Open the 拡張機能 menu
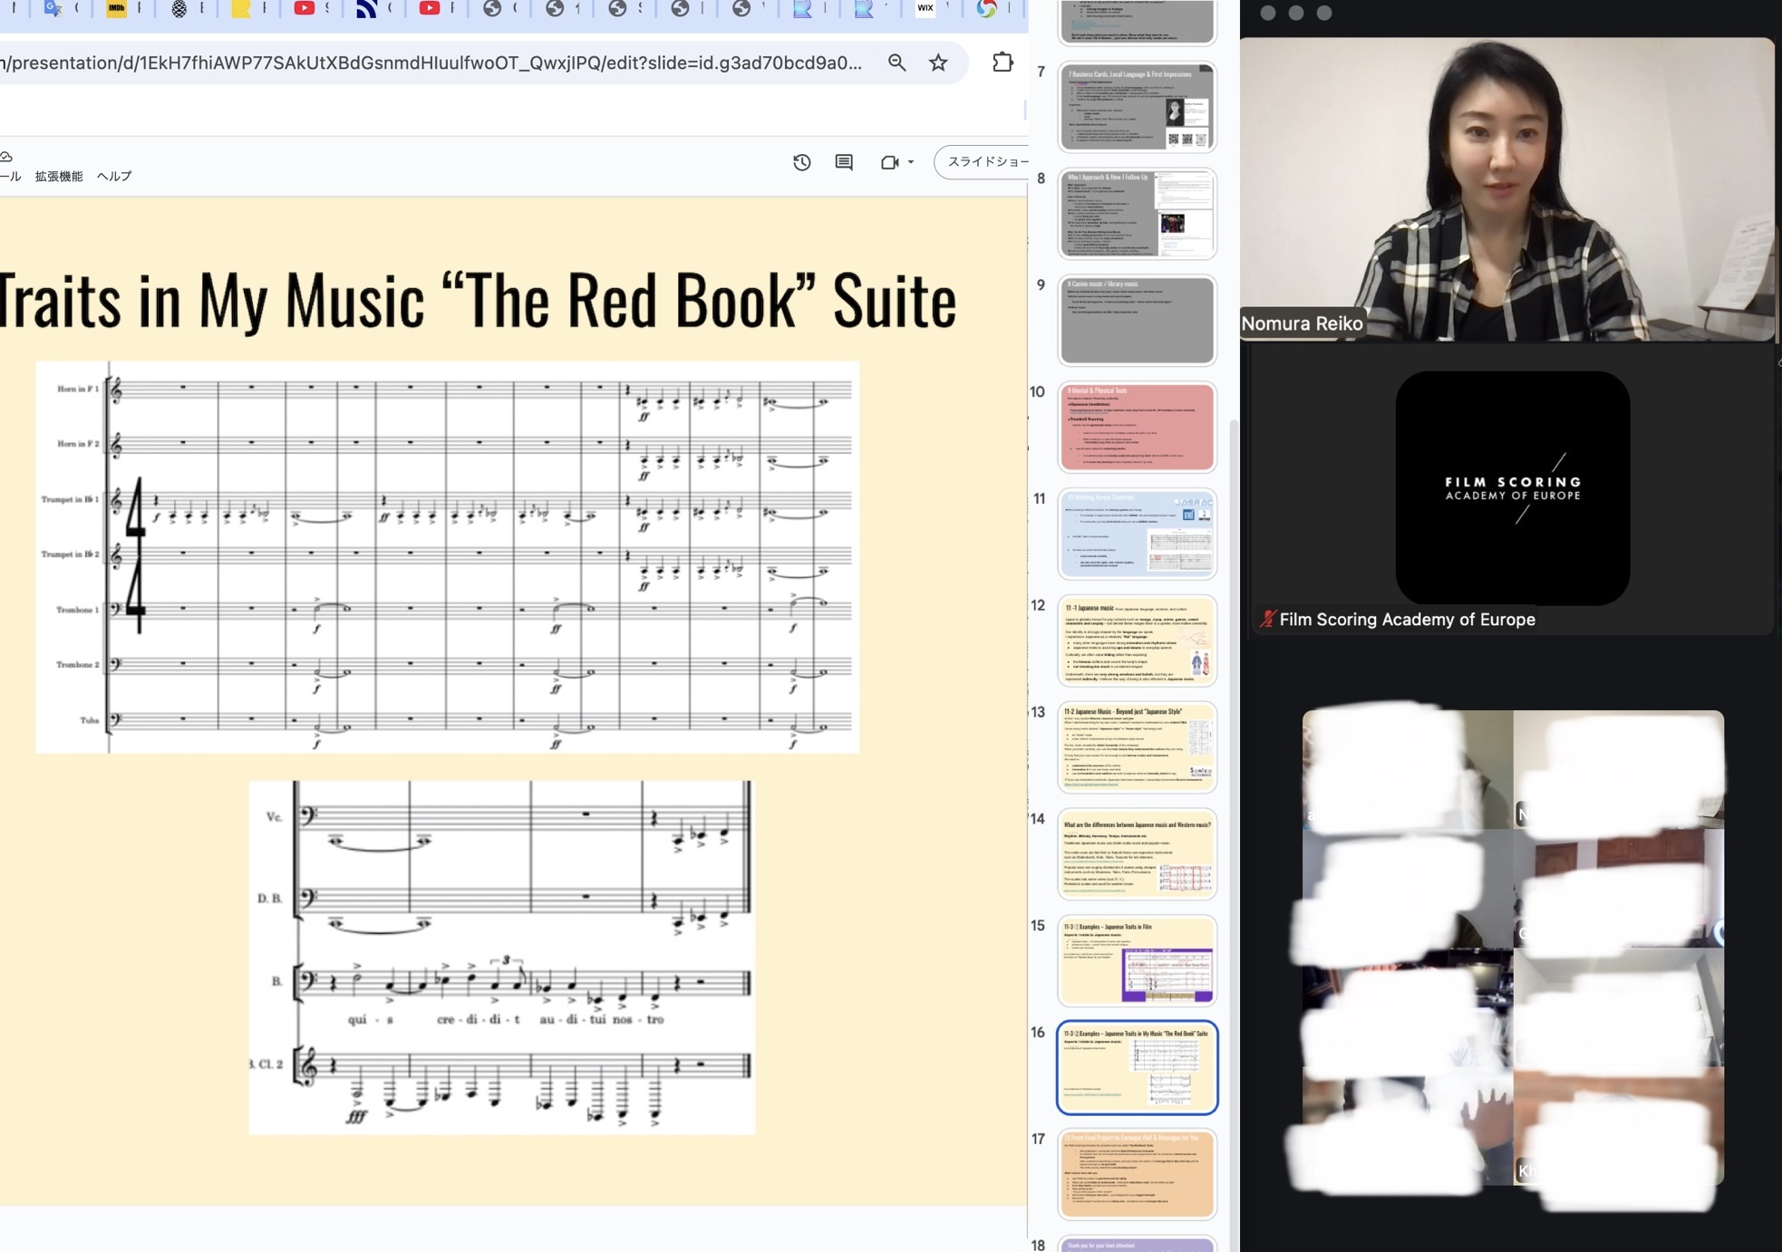The height and width of the screenshot is (1252, 1782). 59,177
